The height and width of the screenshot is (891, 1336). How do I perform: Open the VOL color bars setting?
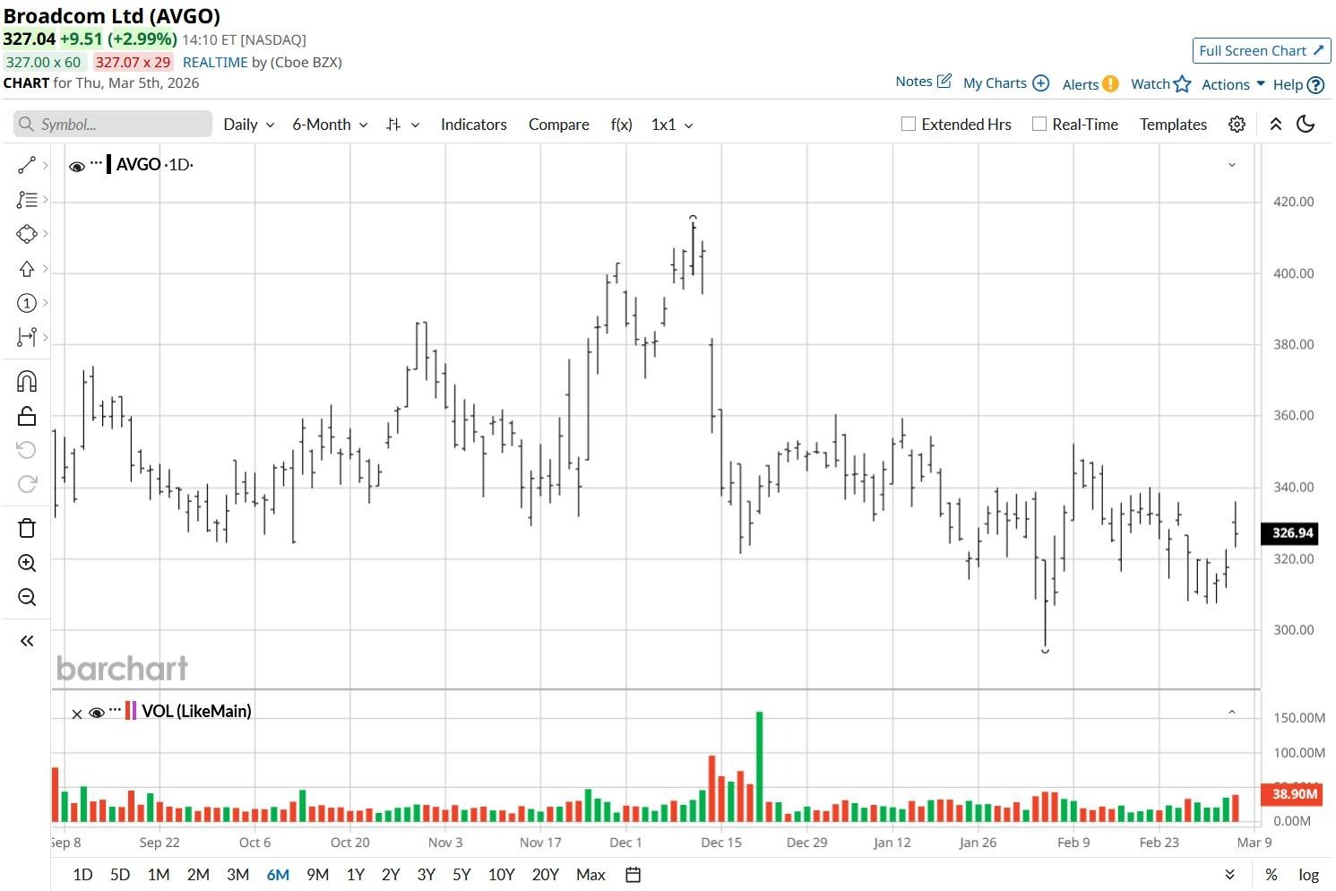(131, 711)
